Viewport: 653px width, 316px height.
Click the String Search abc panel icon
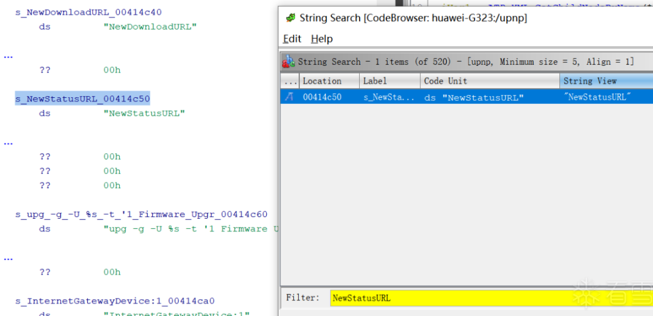pos(288,62)
